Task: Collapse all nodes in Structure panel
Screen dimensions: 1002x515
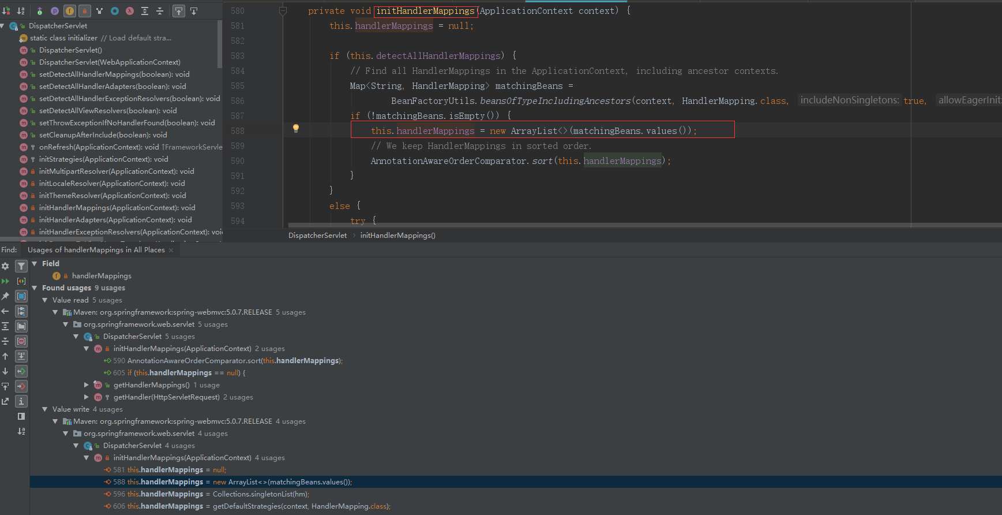Action: click(160, 11)
